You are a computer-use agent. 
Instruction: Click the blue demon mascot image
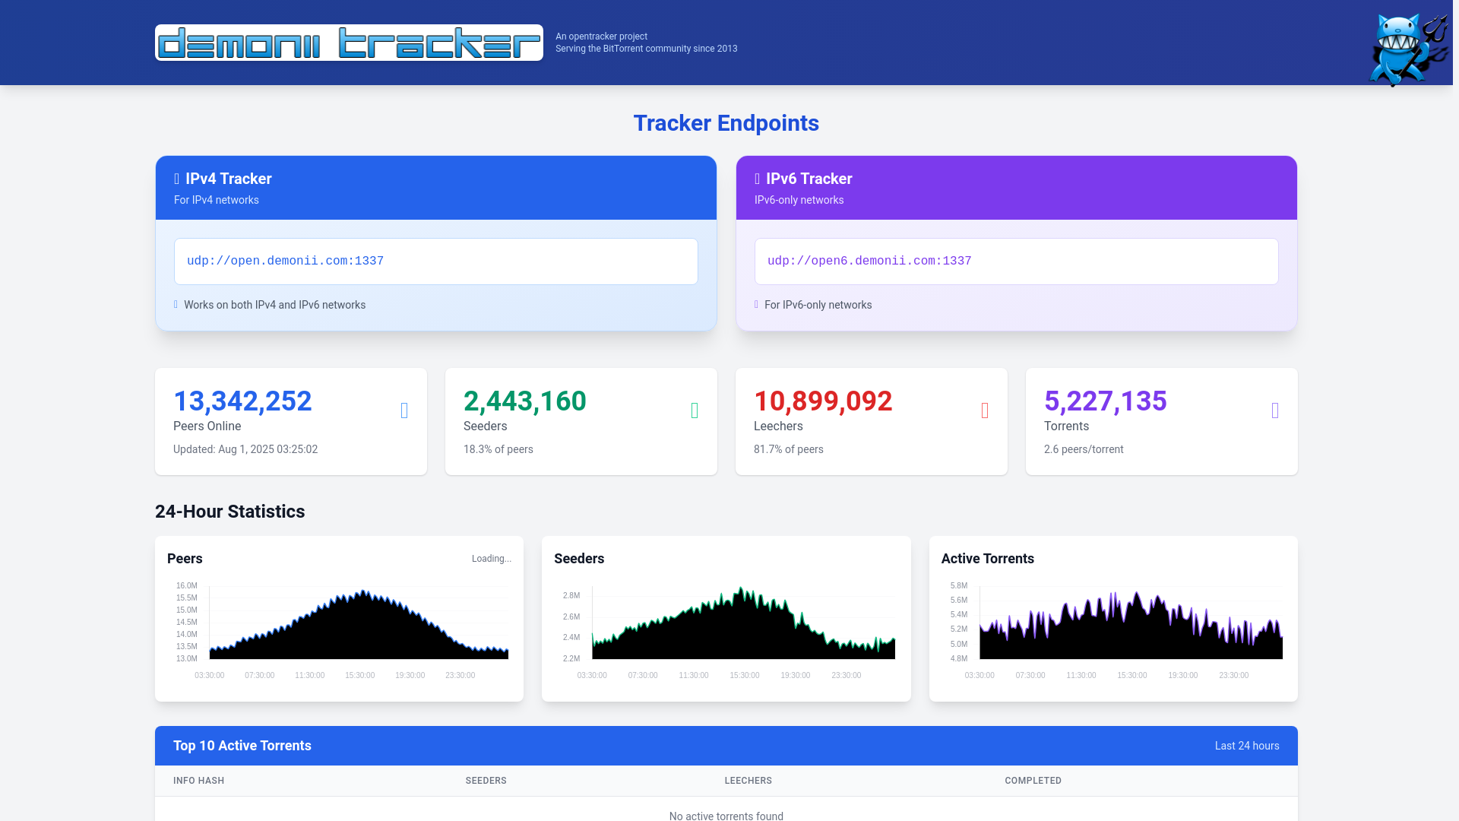click(x=1407, y=49)
